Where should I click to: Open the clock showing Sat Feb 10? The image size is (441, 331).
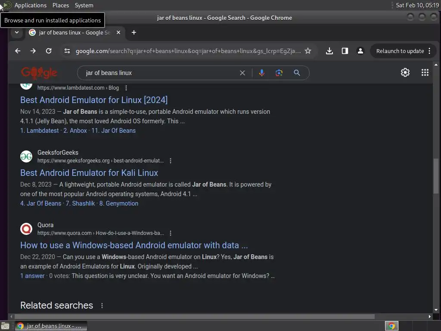coord(417,5)
